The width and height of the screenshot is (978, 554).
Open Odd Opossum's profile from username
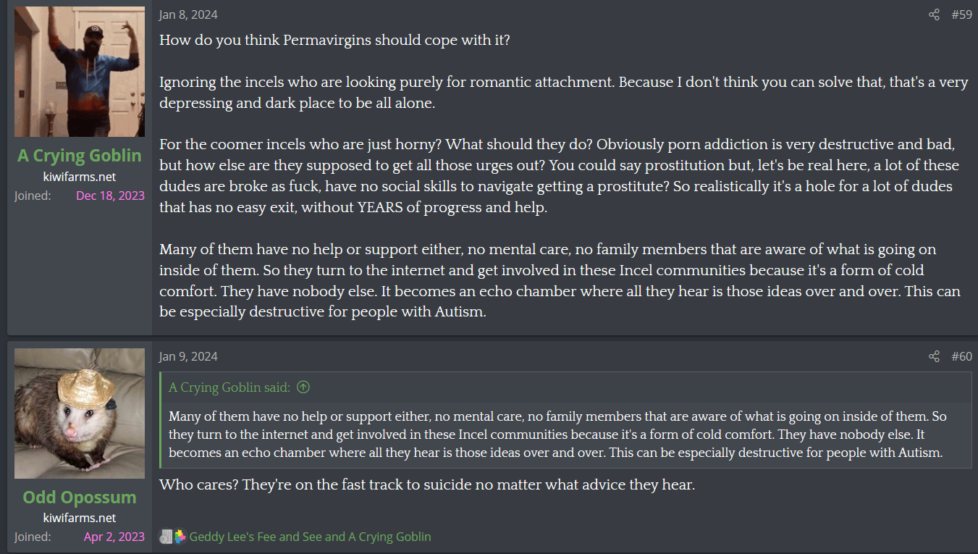tap(80, 498)
